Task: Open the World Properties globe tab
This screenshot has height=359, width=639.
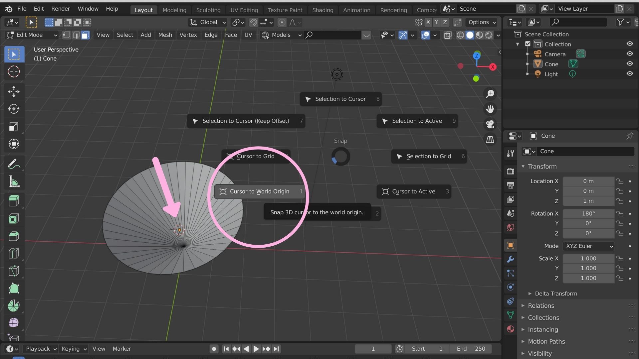Action: point(510,227)
